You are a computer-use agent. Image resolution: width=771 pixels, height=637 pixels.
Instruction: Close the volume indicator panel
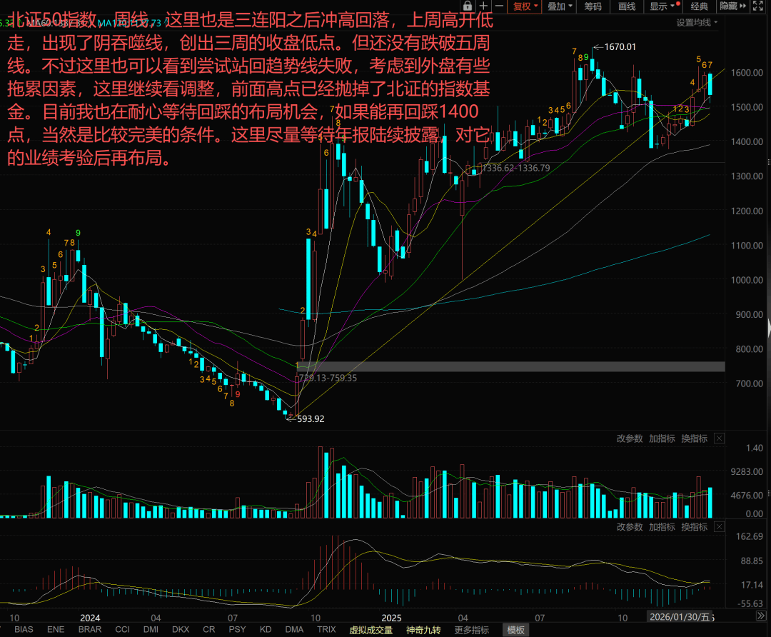click(719, 438)
